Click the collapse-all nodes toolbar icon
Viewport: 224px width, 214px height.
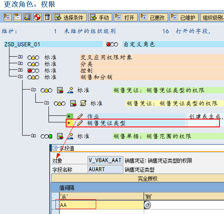18,17
